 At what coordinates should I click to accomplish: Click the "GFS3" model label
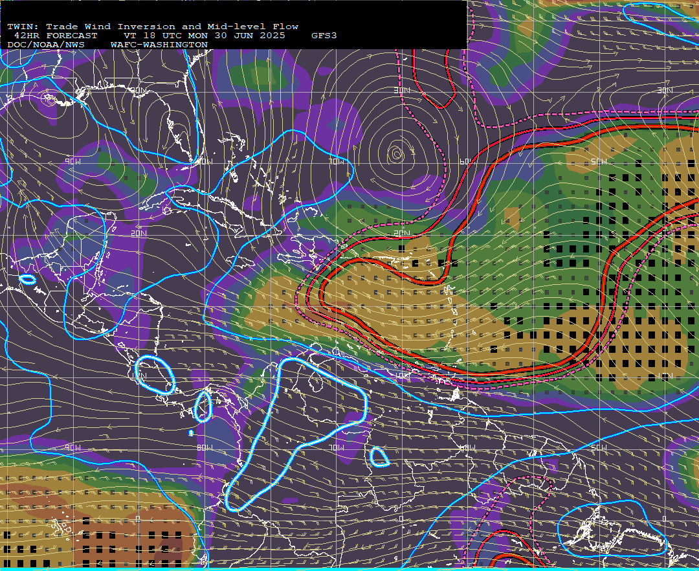point(324,36)
